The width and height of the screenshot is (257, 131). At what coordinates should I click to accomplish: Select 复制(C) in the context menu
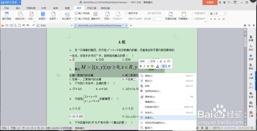[x=167, y=76]
